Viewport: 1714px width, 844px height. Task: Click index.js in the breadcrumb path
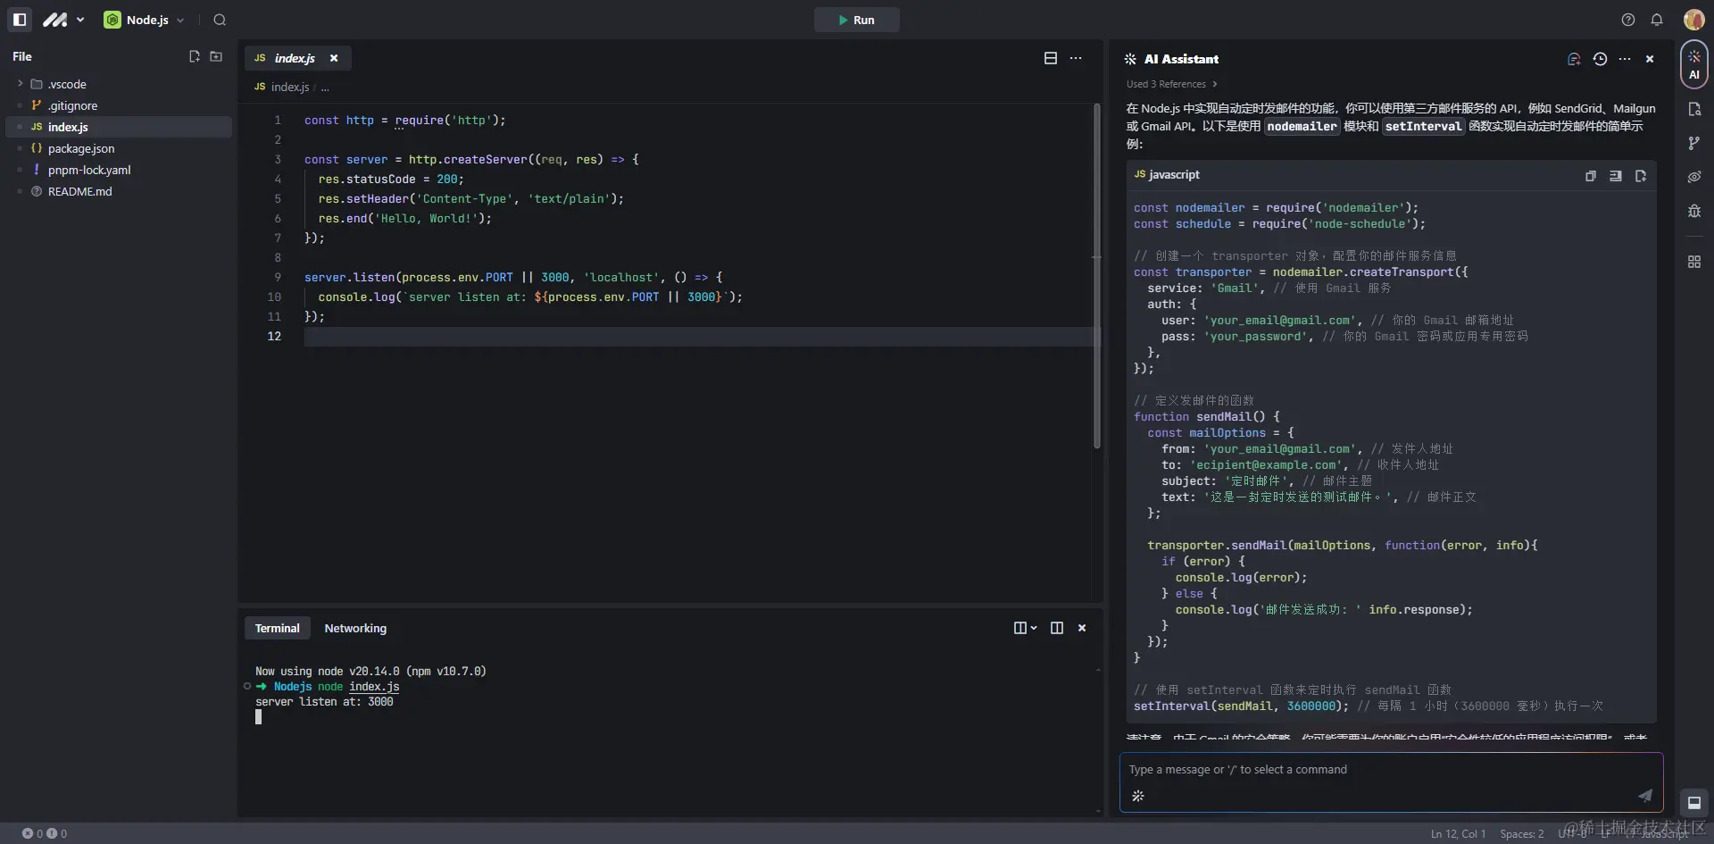pyautogui.click(x=289, y=87)
